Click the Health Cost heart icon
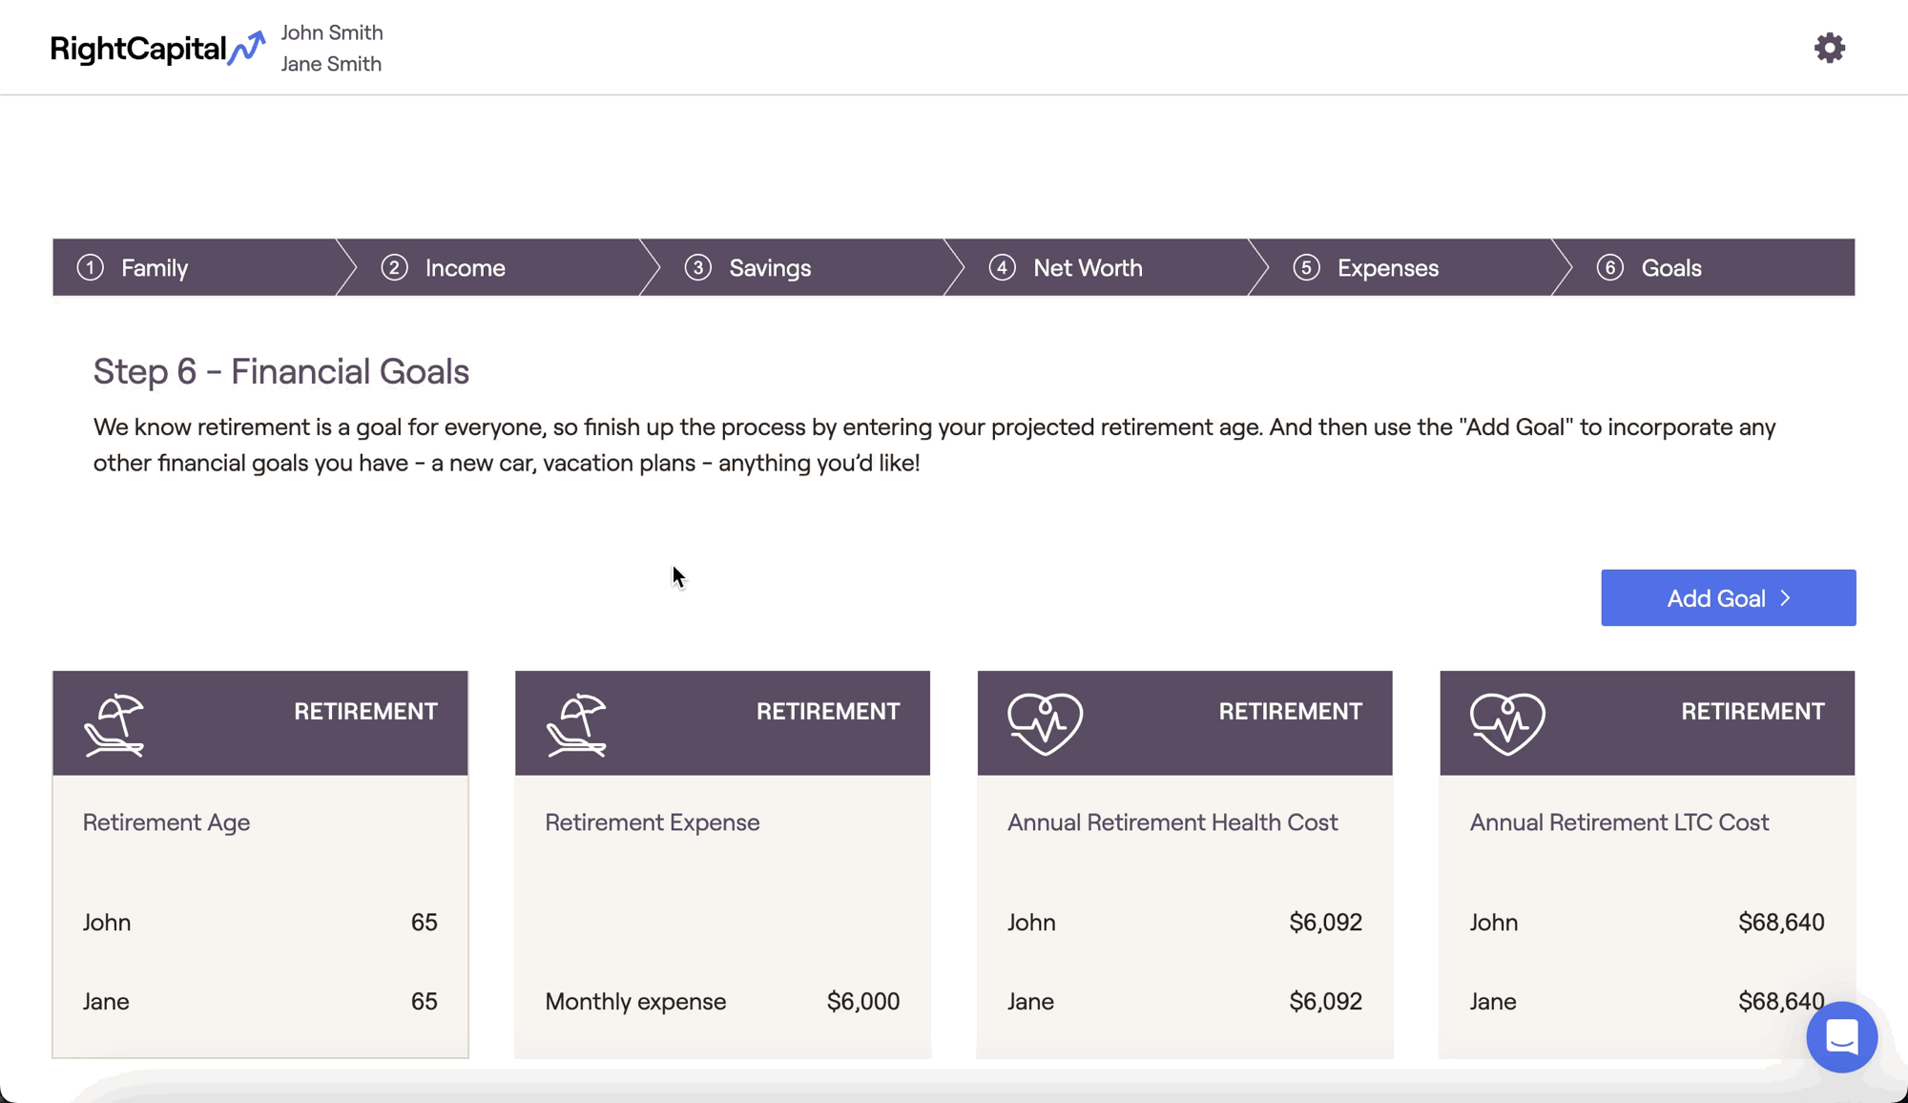 click(1045, 724)
